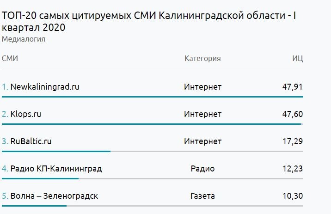Click the 47,91 index value

292,87
